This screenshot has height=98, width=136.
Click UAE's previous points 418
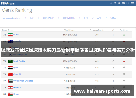click(97, 81)
